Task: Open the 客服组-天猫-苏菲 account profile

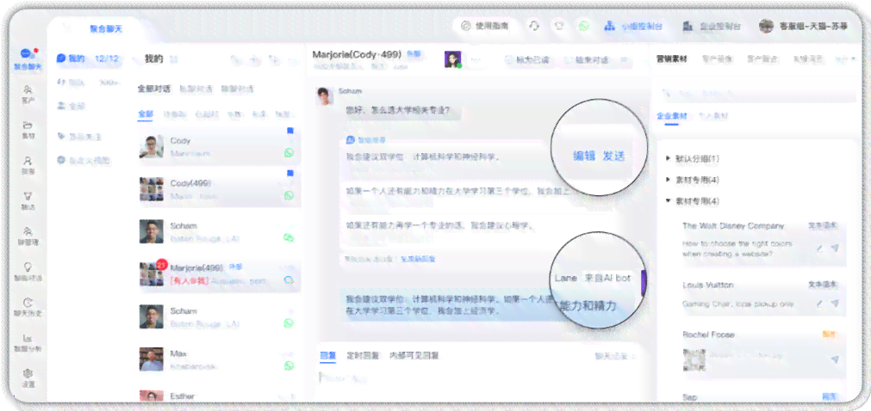Action: click(804, 26)
